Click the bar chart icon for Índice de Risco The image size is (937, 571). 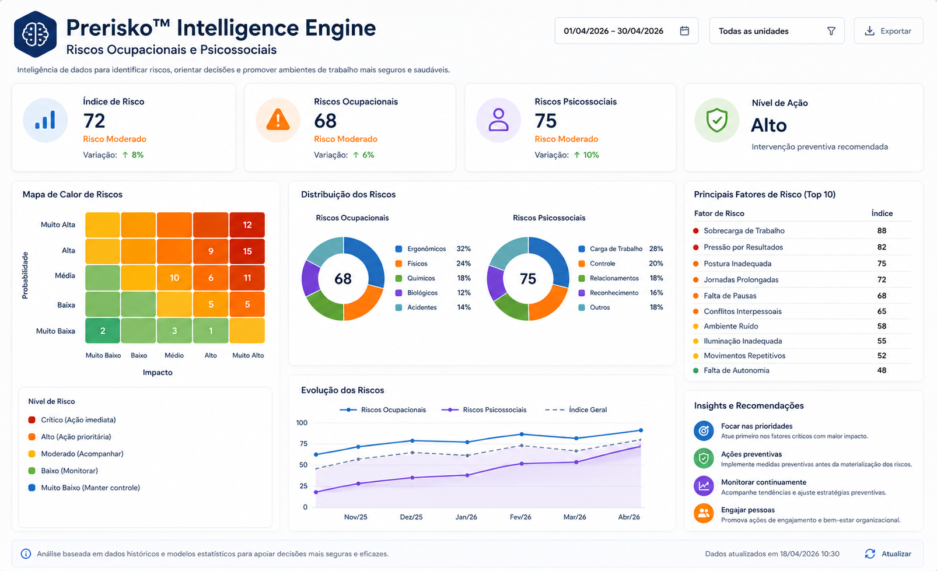click(x=46, y=120)
